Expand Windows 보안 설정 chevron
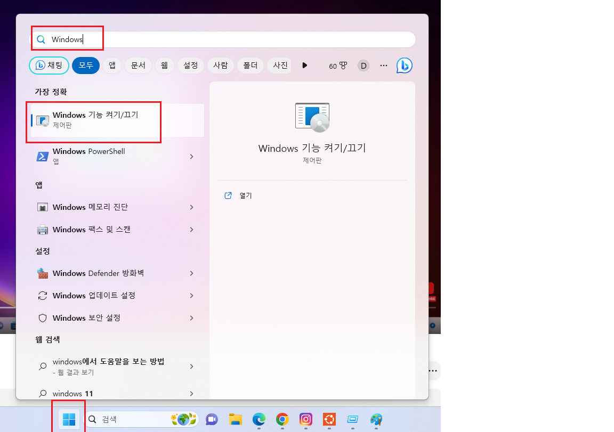614x432 pixels. 191,317
